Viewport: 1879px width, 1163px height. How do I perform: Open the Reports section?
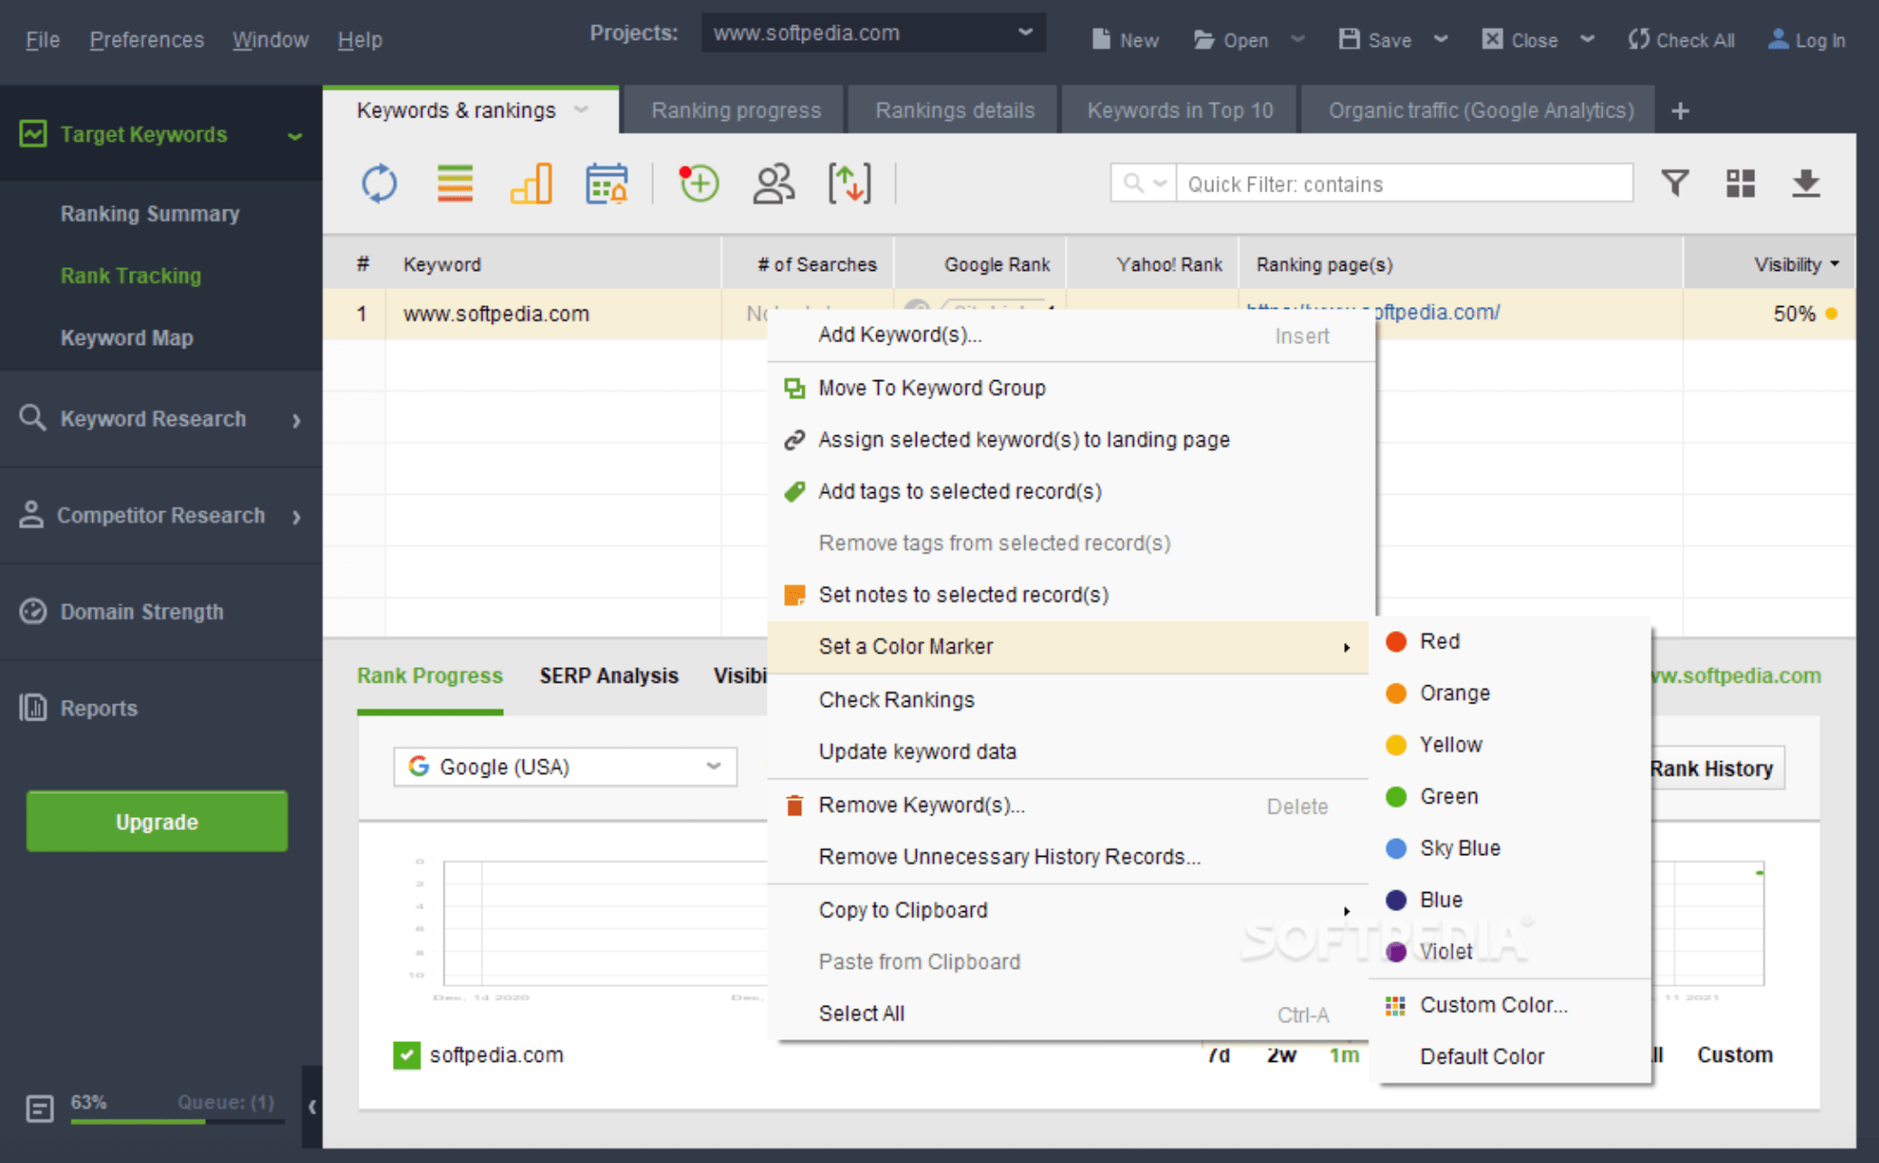coord(98,708)
